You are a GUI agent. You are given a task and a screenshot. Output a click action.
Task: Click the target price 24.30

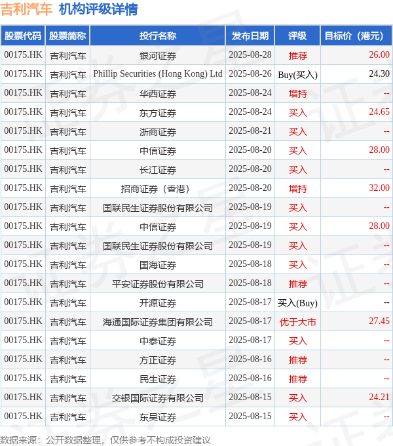click(x=379, y=73)
